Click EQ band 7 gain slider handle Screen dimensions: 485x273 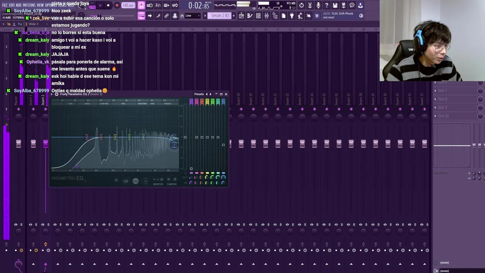[x=223, y=145]
